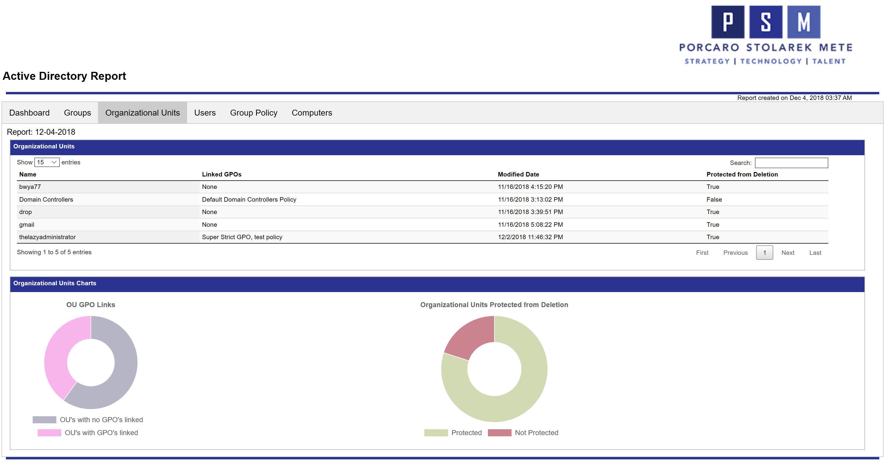
Task: Open the Dashboard tab
Action: [29, 113]
